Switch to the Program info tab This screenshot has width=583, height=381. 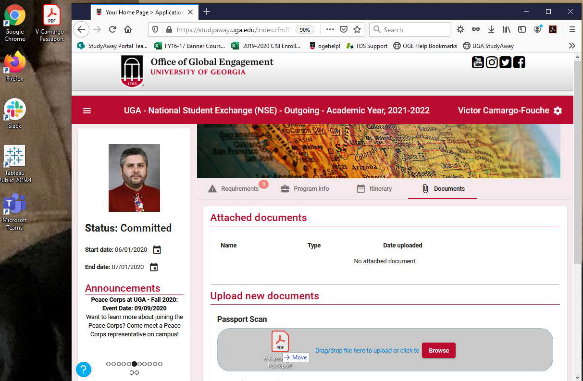tap(305, 189)
